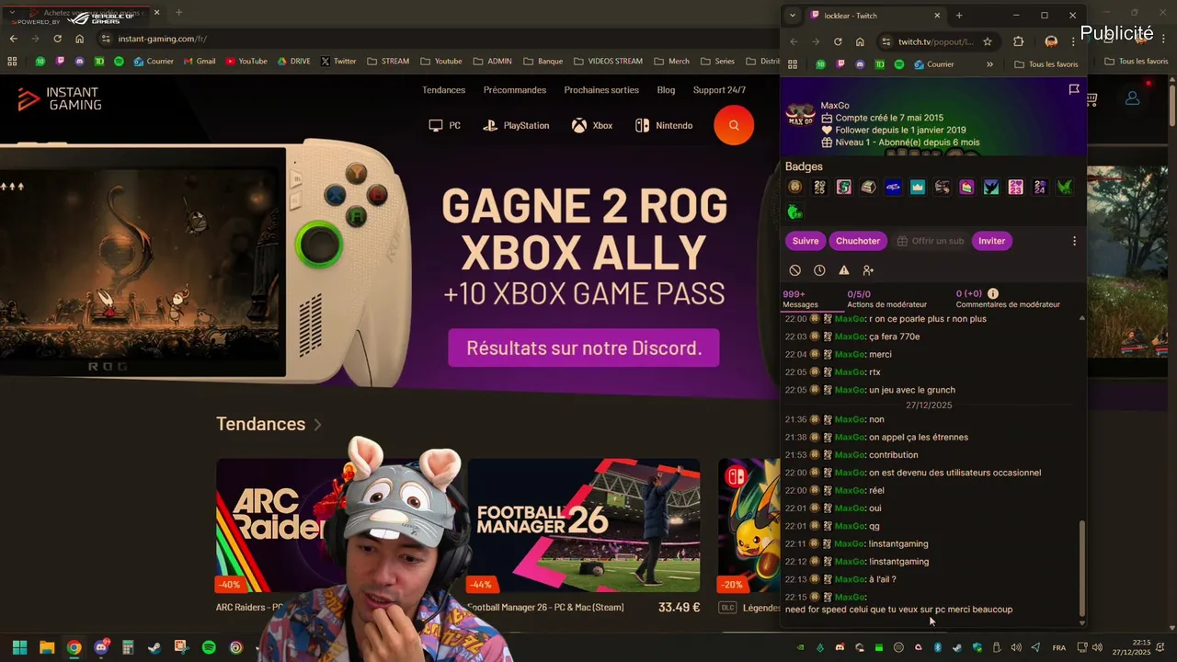Click the chat log scrollbar thumb
This screenshot has height=662, width=1177.
click(1081, 568)
